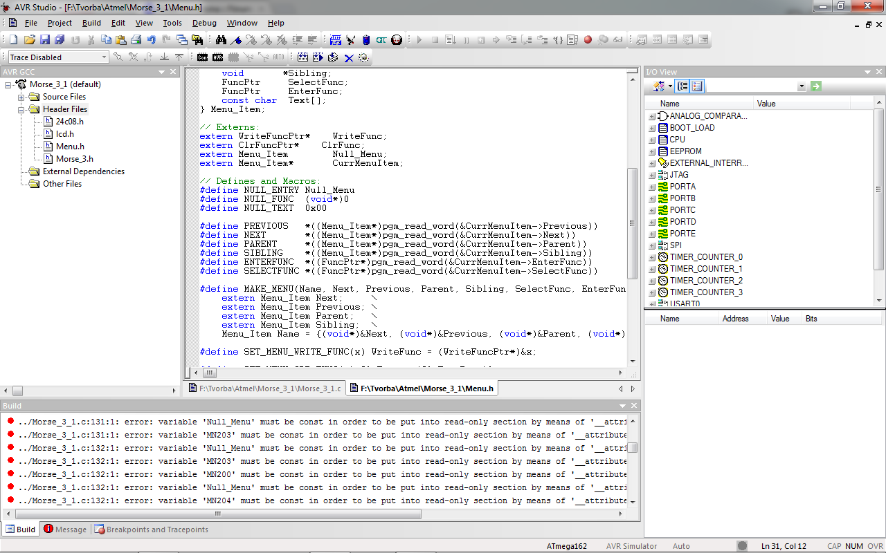Click the first Null_Menu error line

tap(323, 422)
